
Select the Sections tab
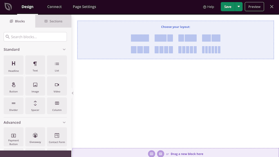pyautogui.click(x=53, y=21)
